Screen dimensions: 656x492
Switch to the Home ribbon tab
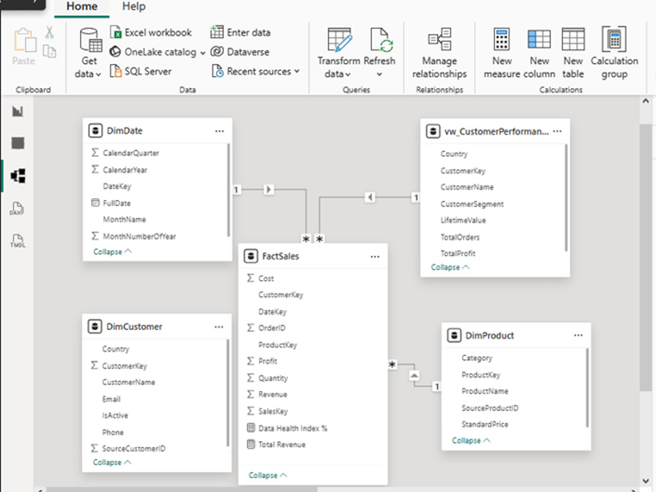(x=82, y=7)
